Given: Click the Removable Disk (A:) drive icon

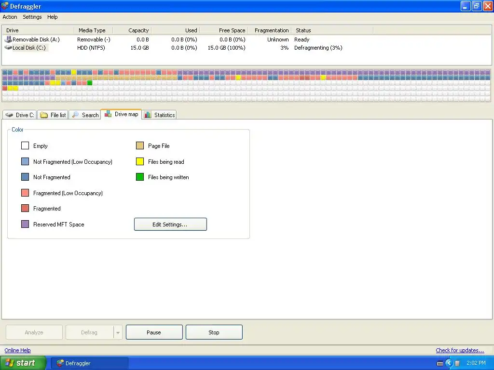Looking at the screenshot, I should (8, 40).
